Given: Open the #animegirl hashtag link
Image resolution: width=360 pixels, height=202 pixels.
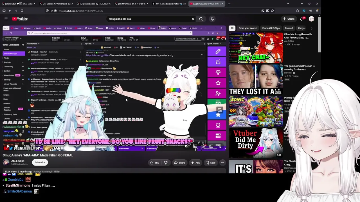Looking at the screenshot, I should (47, 171).
